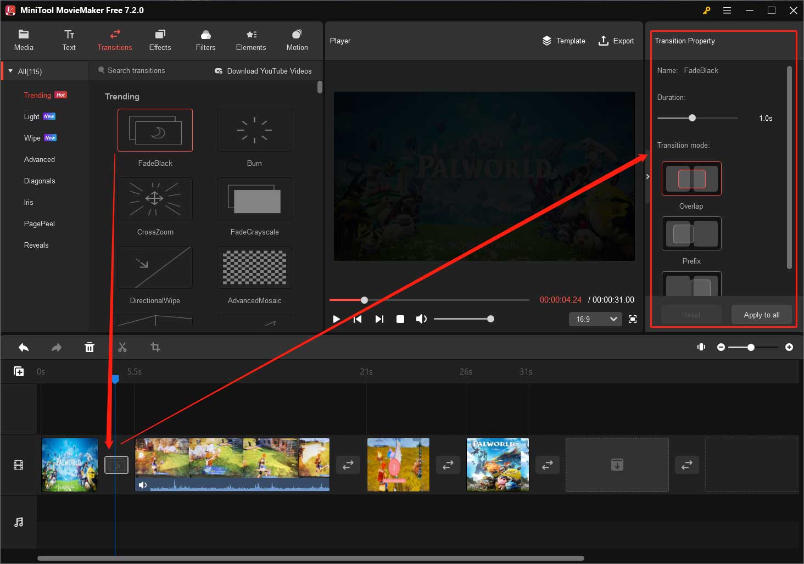Open the Motion tab
804x564 pixels.
coord(297,41)
